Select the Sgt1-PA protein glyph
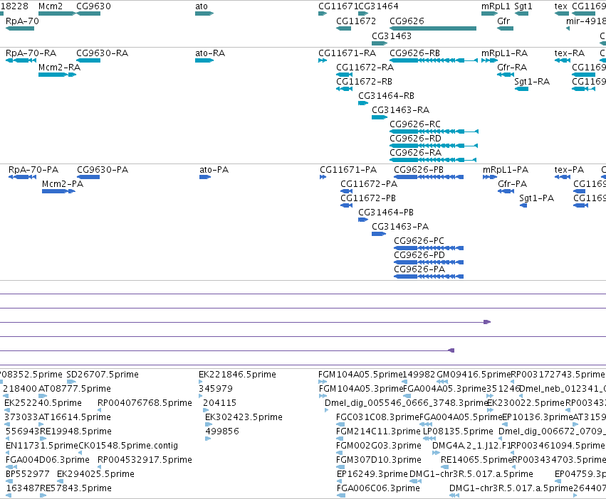The image size is (606, 499). coord(523,205)
